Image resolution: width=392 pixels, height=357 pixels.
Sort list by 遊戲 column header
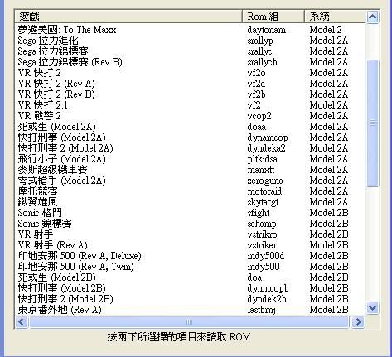[x=128, y=17]
